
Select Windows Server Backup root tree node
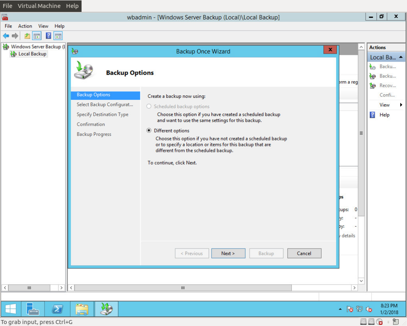38,47
